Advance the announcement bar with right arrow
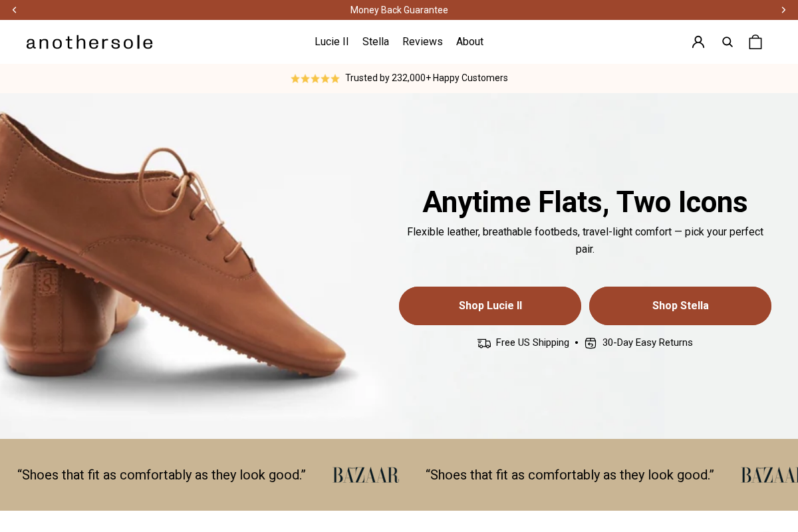Viewport: 798px width, 532px height. coord(783,10)
